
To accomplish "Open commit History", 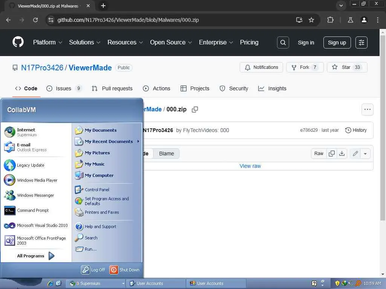I will click(356, 130).
